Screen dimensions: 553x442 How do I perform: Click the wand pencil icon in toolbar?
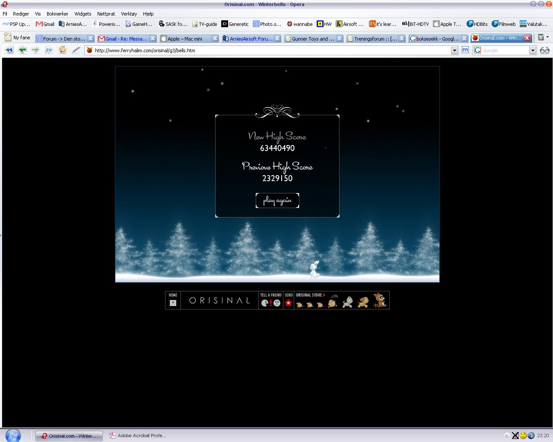[76, 50]
